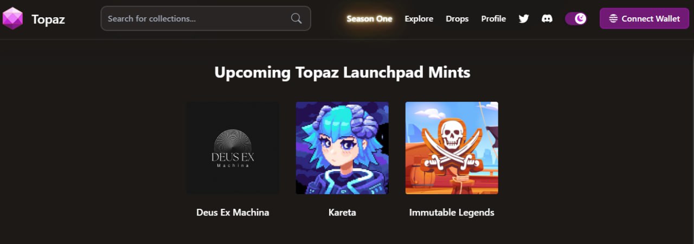The width and height of the screenshot is (694, 244).
Task: Click the Connect Wallet button
Action: tap(644, 18)
